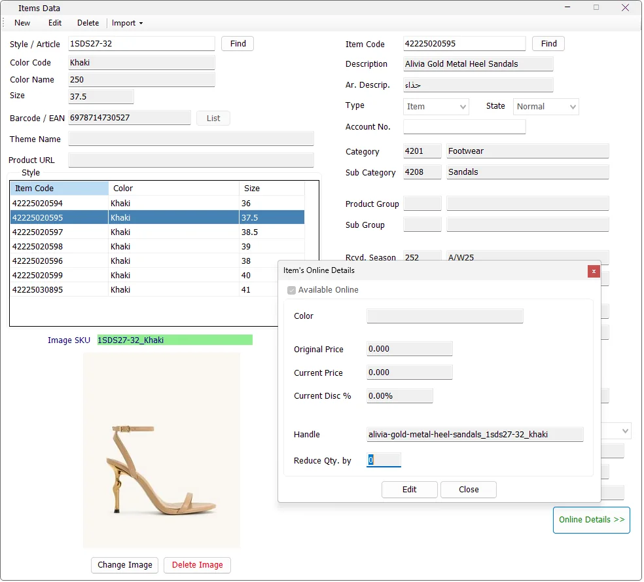Click the Image SKU green field
Screen dimensions: 644x582
(x=175, y=340)
